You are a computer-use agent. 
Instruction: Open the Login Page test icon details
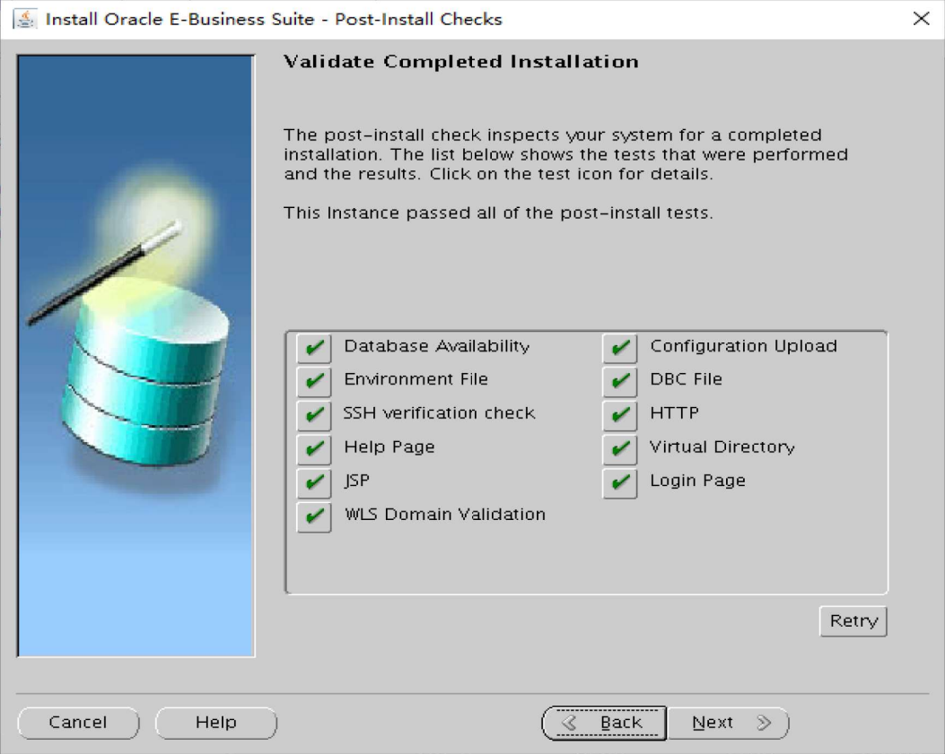click(620, 482)
